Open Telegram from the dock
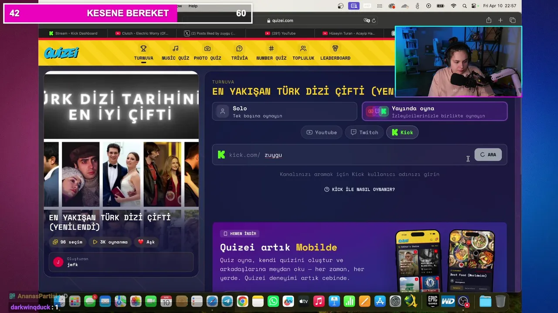This screenshot has height=313, width=558. point(227,301)
